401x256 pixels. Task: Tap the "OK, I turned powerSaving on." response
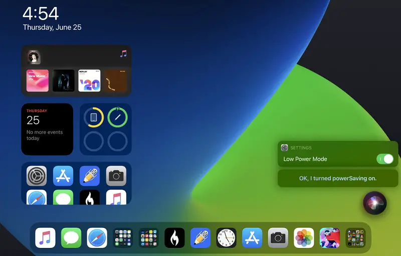[x=338, y=178]
